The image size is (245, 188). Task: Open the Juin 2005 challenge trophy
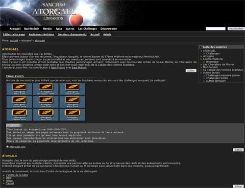pyautogui.click(x=73, y=115)
